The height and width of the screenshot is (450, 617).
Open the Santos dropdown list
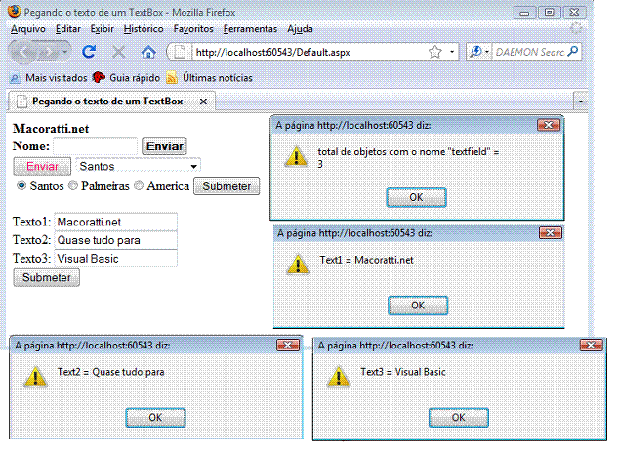(x=138, y=166)
